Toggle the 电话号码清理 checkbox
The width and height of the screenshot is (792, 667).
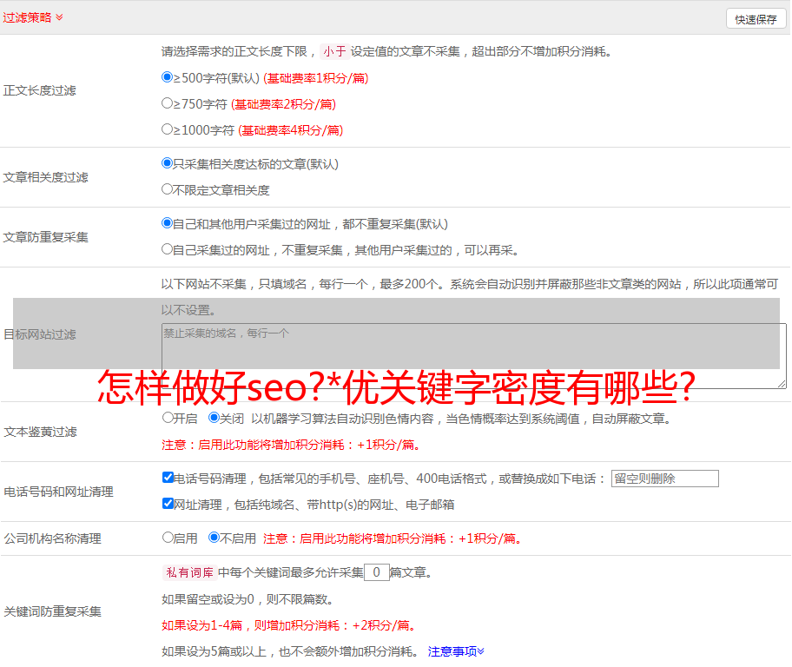[168, 478]
